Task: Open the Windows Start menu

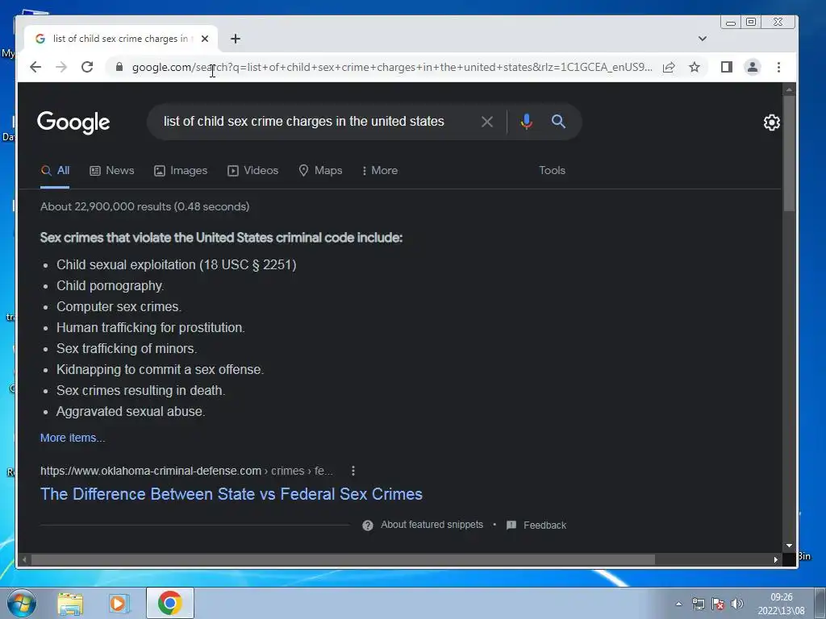Action: click(x=22, y=603)
